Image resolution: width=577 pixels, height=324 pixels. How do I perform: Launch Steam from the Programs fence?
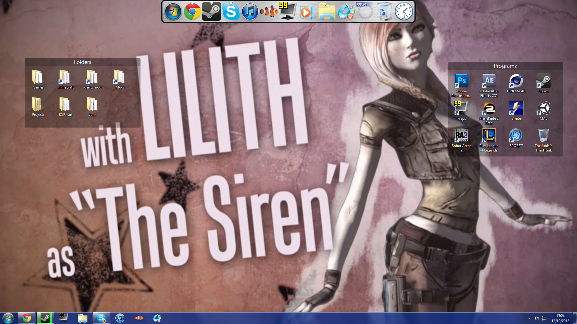(x=543, y=83)
